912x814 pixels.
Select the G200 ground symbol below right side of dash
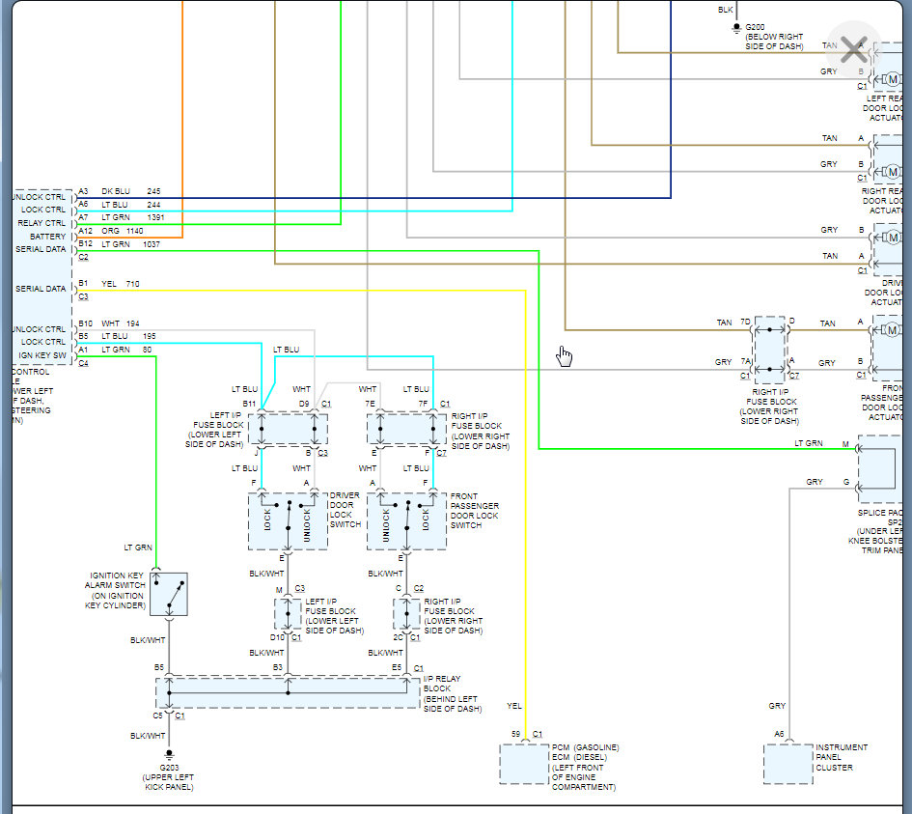(x=737, y=27)
